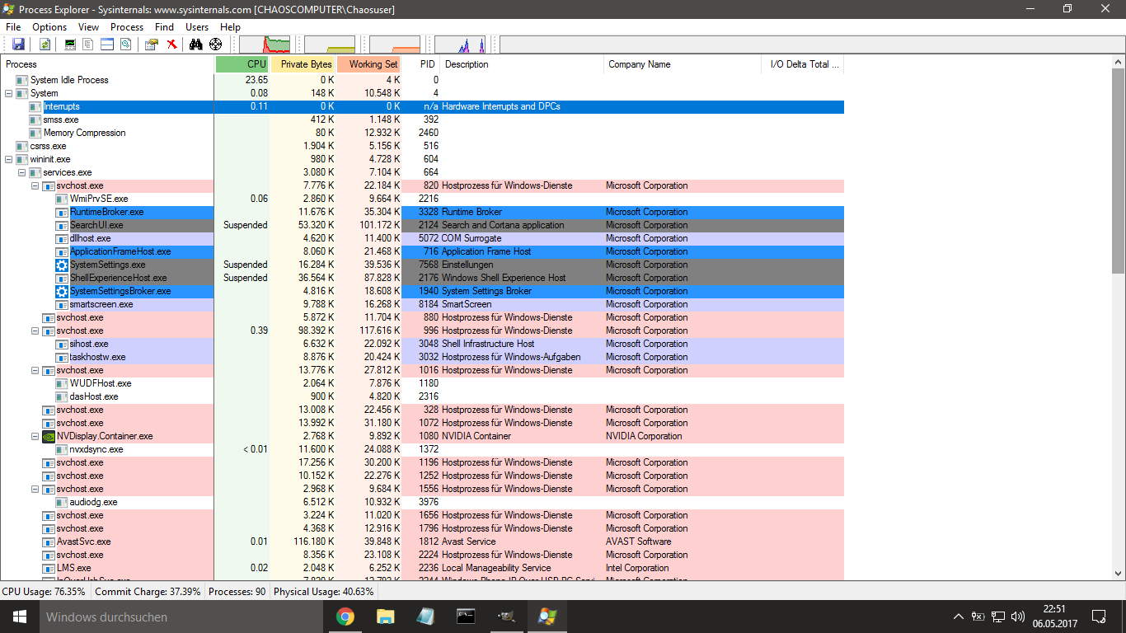1126x633 pixels.
Task: Collapse the System process tree node
Action: pos(8,93)
